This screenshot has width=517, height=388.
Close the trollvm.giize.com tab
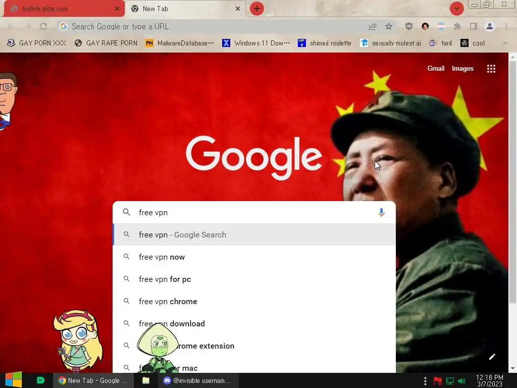point(117,9)
